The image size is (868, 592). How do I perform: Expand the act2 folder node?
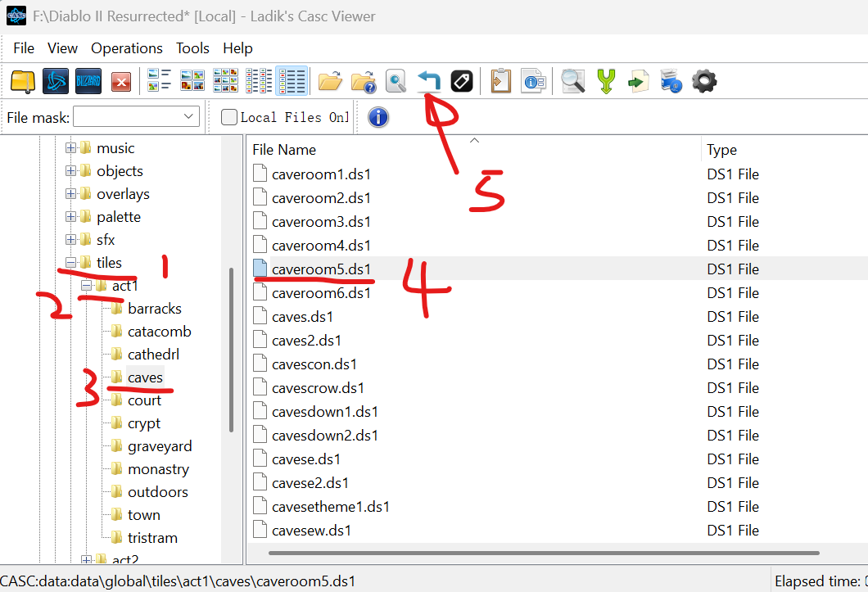click(x=86, y=560)
